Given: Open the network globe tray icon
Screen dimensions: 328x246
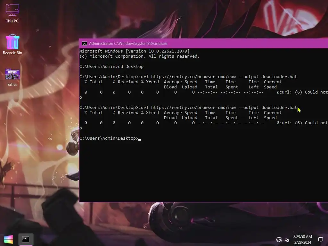Looking at the screenshot, I should pos(279,240).
